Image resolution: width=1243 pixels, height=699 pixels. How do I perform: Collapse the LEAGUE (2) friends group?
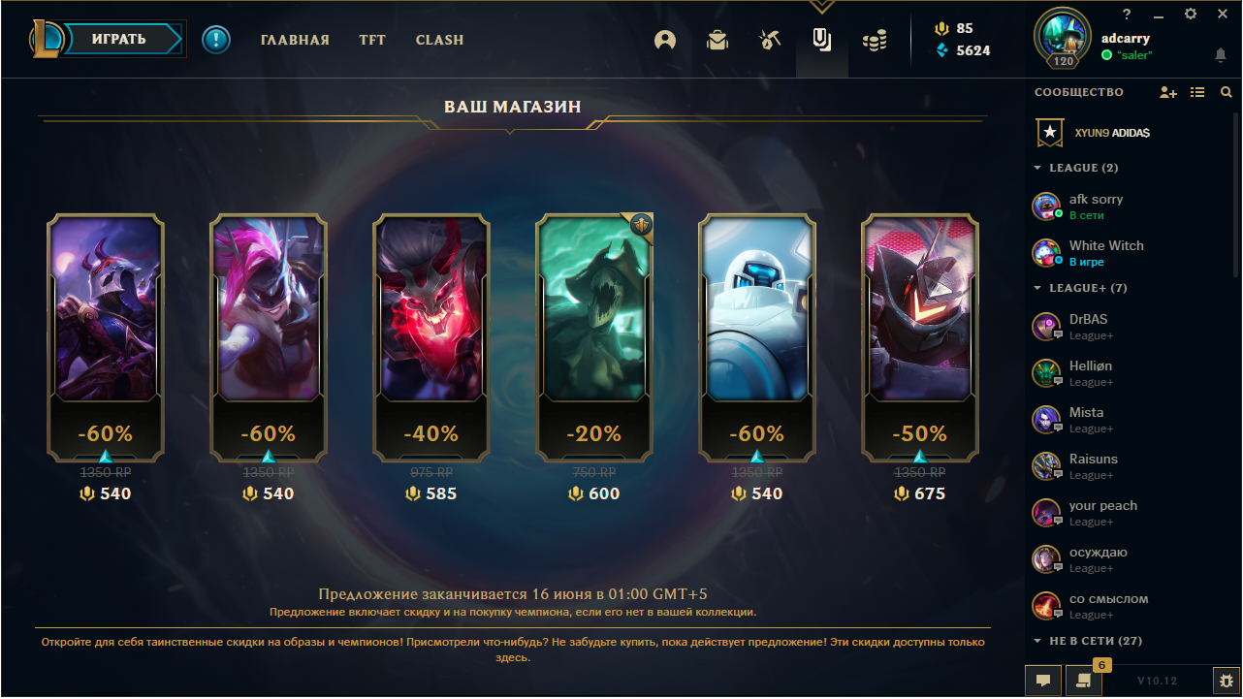point(1077,168)
